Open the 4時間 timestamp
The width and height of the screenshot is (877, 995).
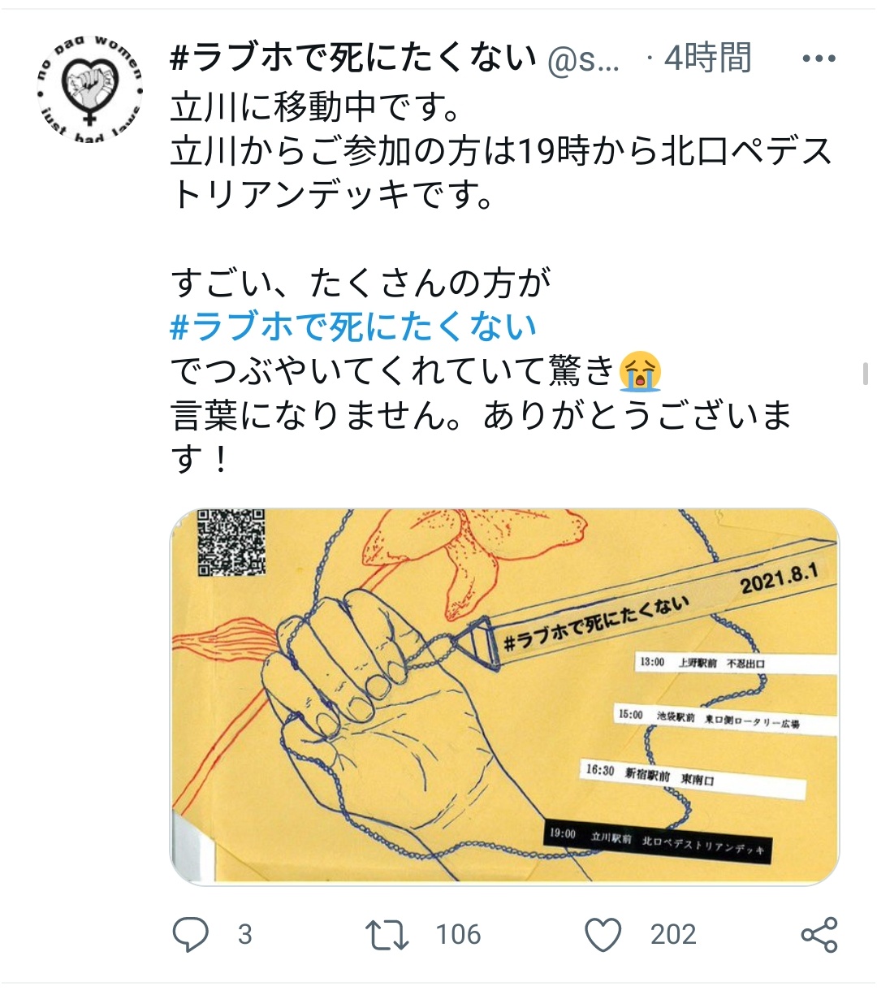tap(708, 58)
